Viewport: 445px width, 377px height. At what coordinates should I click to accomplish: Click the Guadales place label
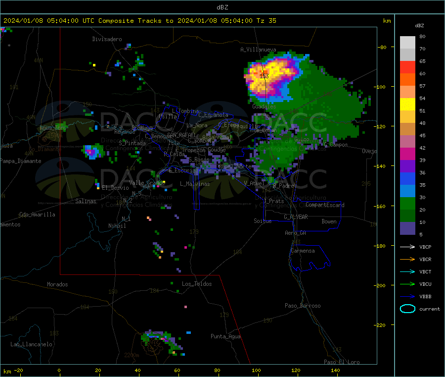(x=264, y=107)
